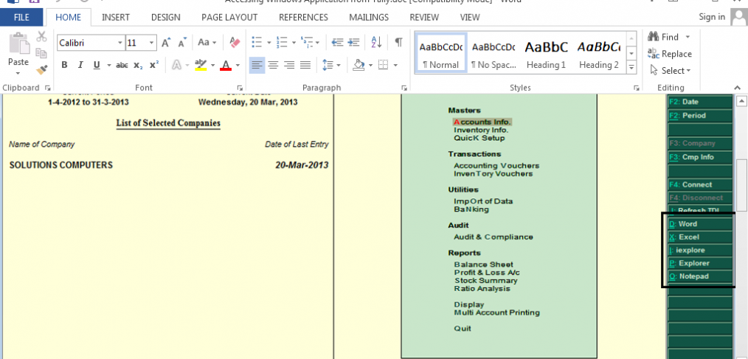
Task: Increase paragraph indent
Action: [x=353, y=43]
